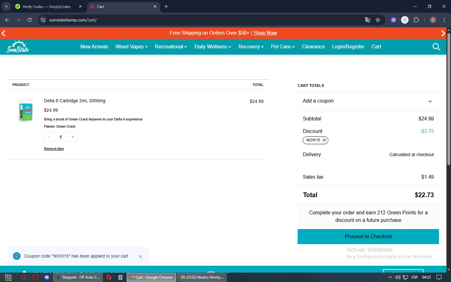Screen dimensions: 451x282
Task: Open the tab search dropdown arrow
Action: click(x=6, y=6)
